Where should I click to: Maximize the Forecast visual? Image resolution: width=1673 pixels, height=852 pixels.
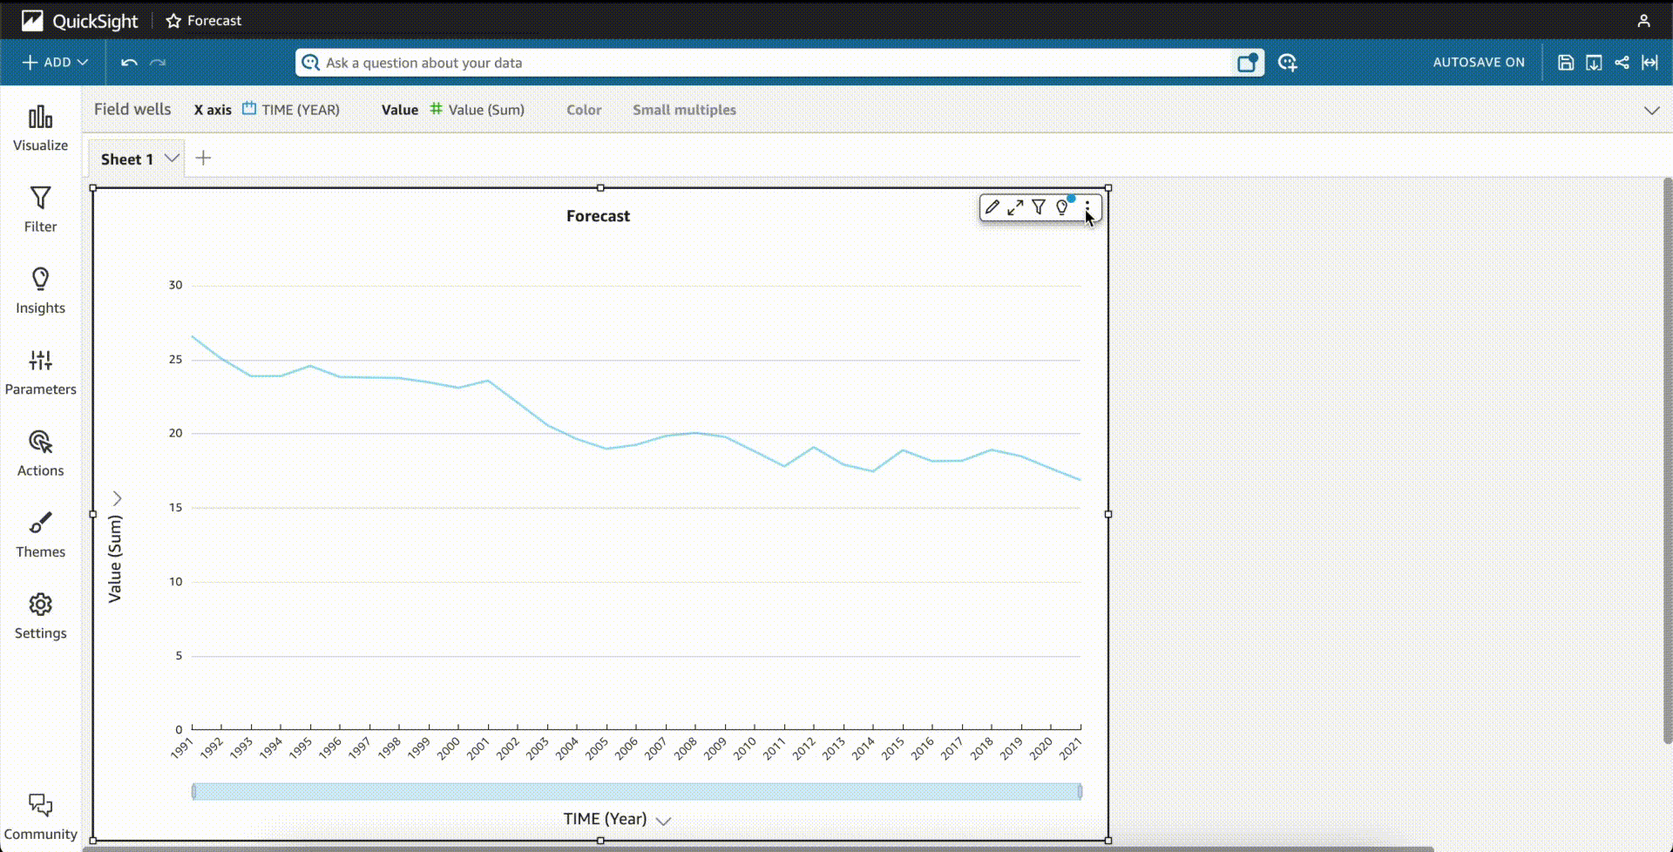tap(1015, 207)
